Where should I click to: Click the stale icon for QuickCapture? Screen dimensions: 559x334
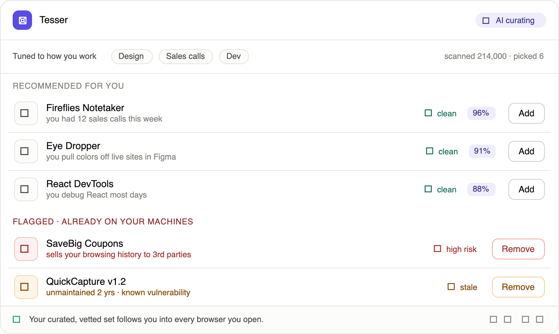[451, 287]
